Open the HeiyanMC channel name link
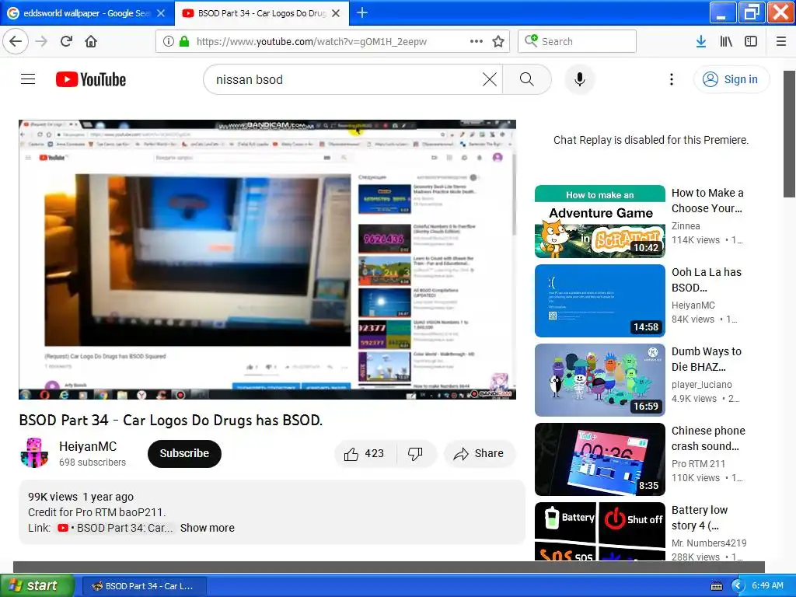This screenshot has width=796, height=597. click(88, 446)
